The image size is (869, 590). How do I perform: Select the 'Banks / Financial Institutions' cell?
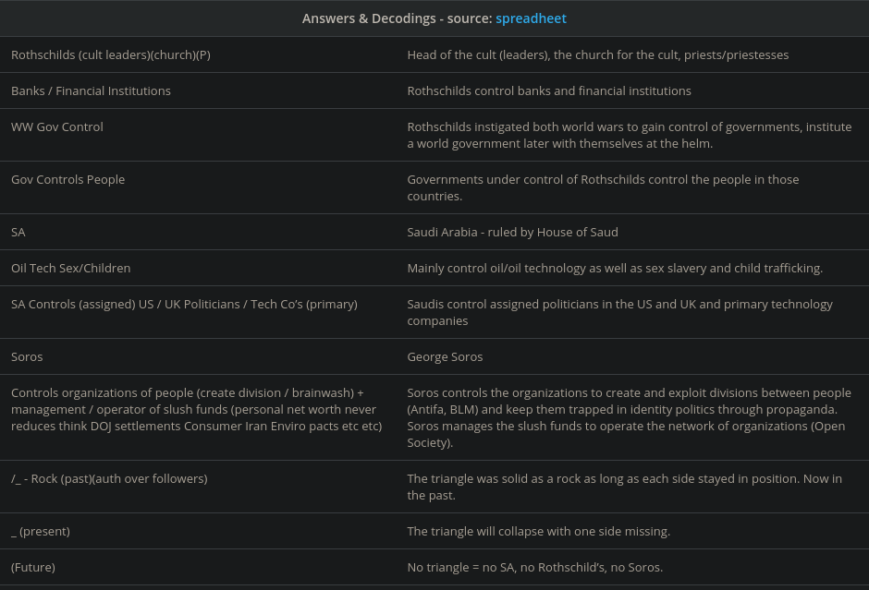coord(91,90)
